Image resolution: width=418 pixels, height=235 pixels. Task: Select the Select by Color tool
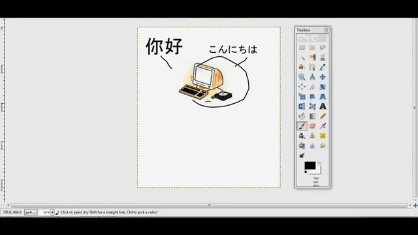[312, 57]
